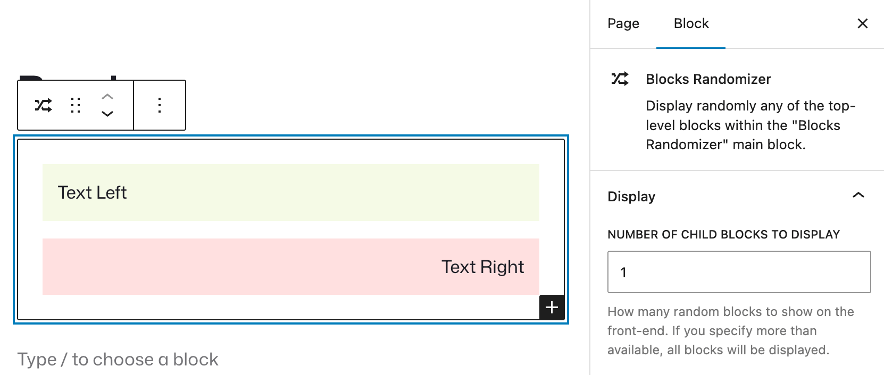Screen dimensions: 884x375
Task: Click the move block down arrow
Action: click(108, 113)
